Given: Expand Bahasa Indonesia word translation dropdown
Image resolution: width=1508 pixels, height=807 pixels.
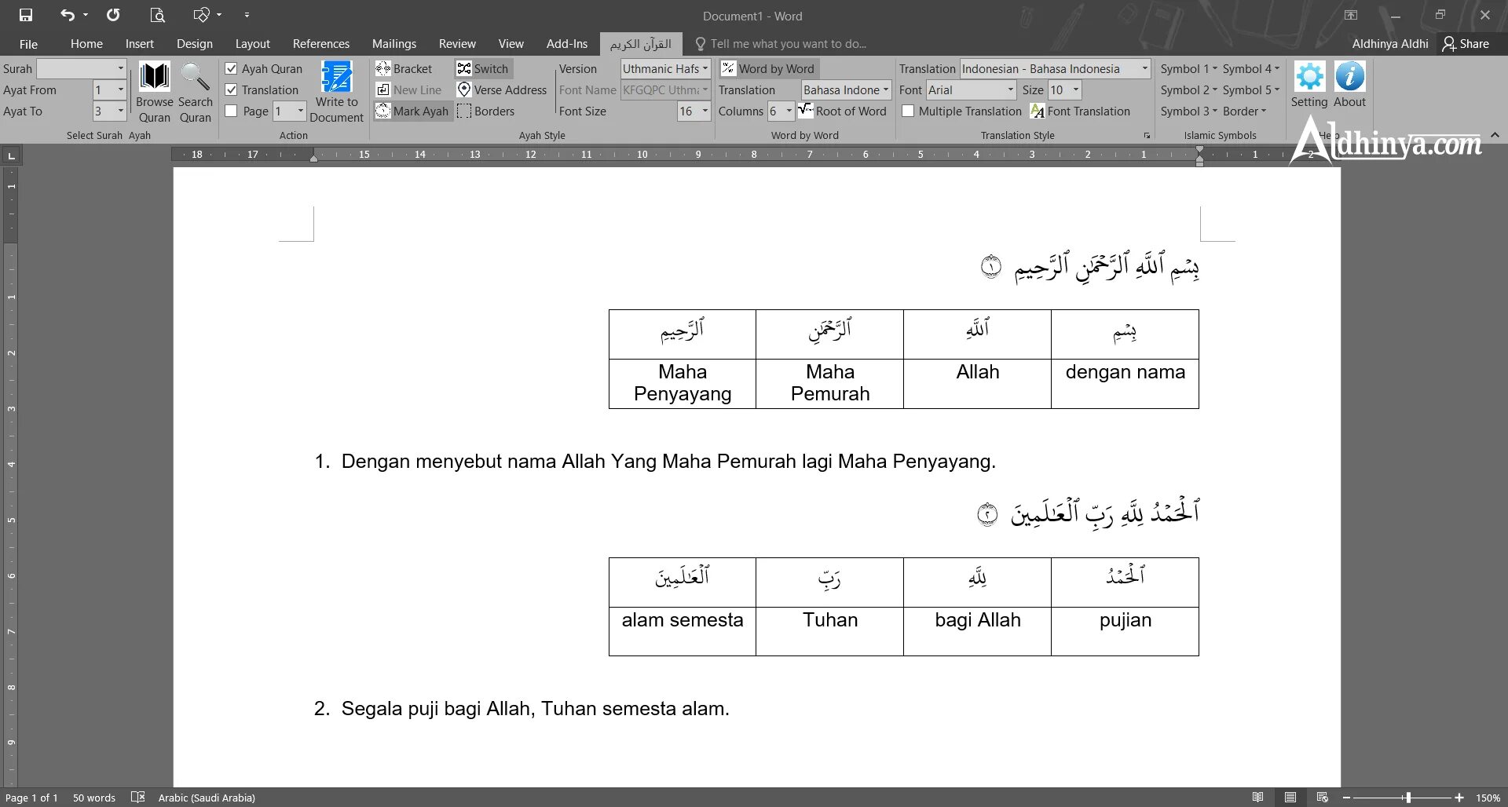Looking at the screenshot, I should pyautogui.click(x=886, y=90).
